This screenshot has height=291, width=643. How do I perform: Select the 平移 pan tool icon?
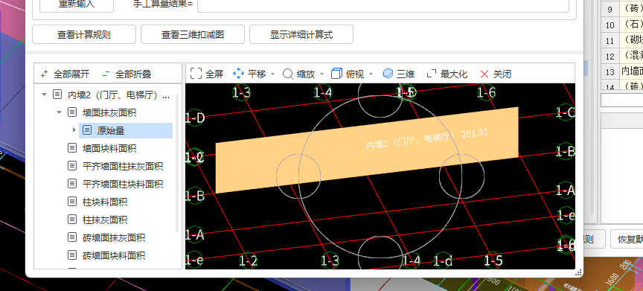(239, 74)
